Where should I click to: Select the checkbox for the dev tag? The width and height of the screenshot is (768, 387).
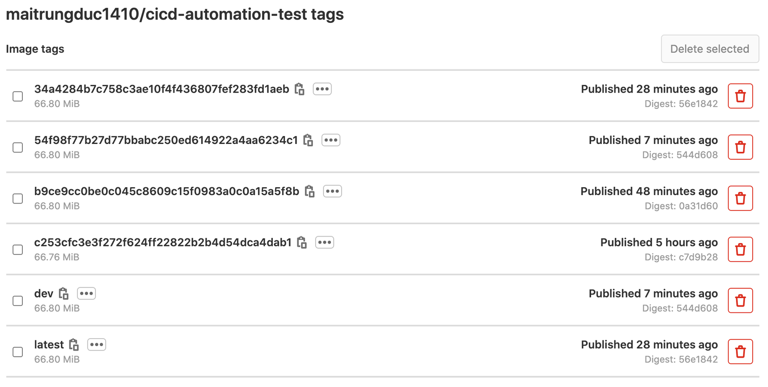point(18,301)
